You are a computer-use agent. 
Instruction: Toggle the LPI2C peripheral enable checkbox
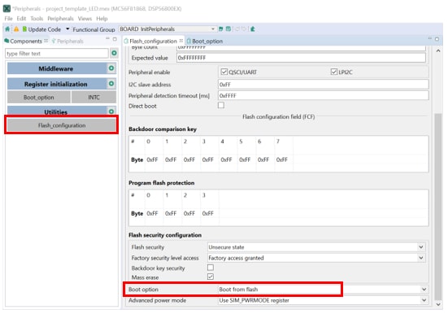[333, 72]
